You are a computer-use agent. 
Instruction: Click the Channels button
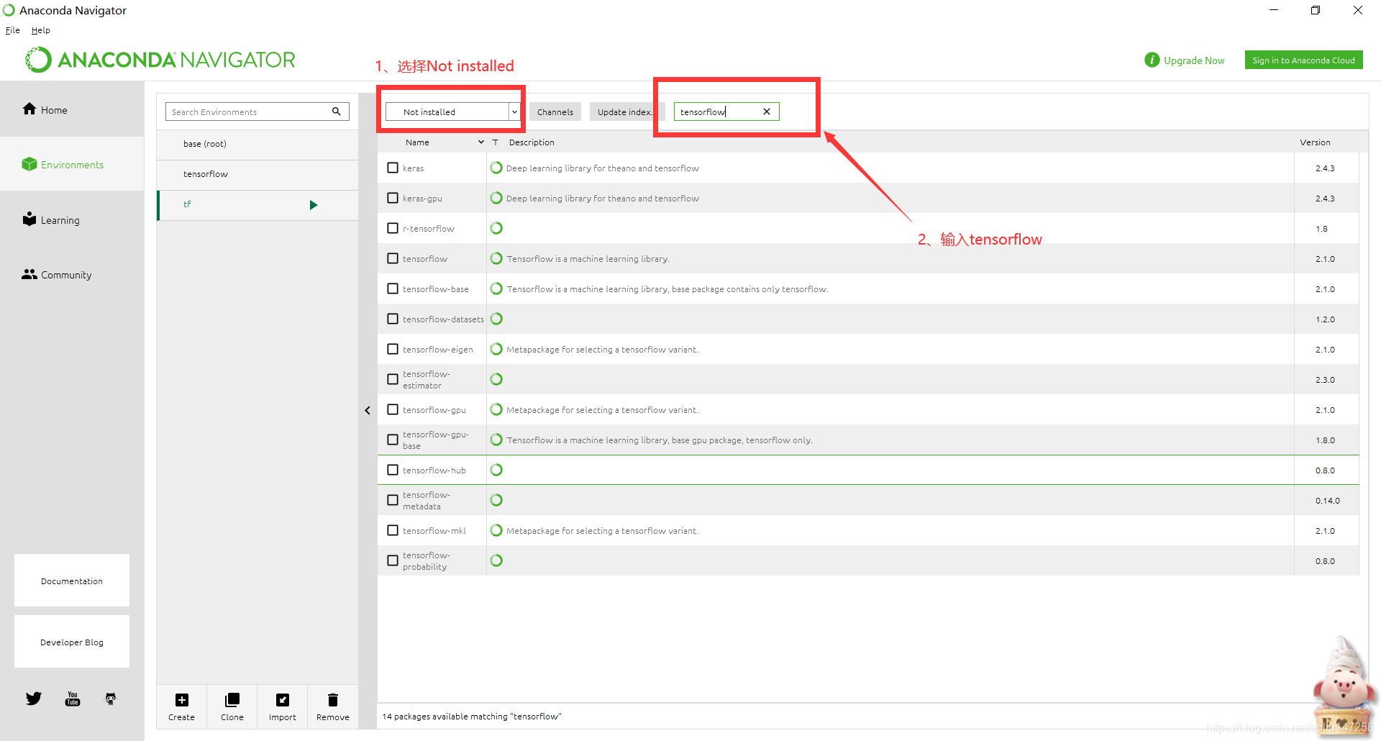(555, 112)
